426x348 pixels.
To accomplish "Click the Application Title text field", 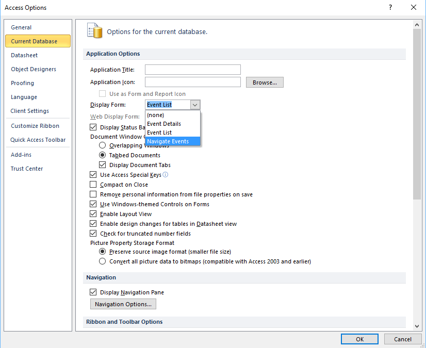I will (192, 70).
